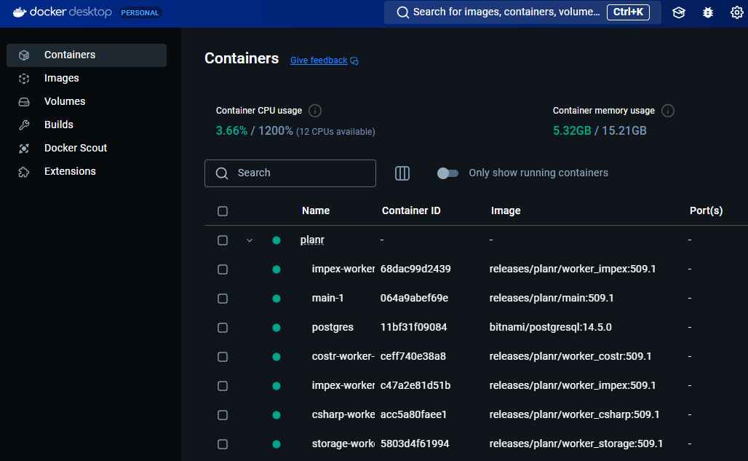Select the main-1 container checkbox

(x=223, y=299)
